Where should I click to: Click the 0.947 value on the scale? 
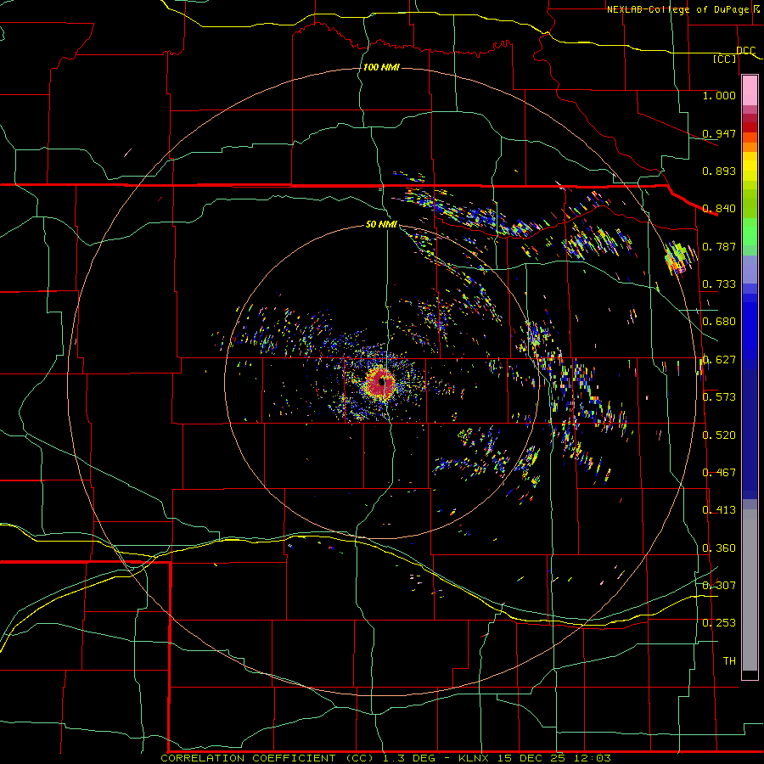(x=719, y=133)
